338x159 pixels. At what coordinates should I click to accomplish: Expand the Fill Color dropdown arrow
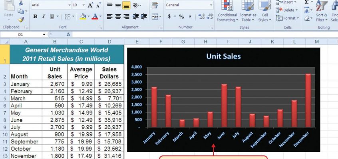coord(88,16)
